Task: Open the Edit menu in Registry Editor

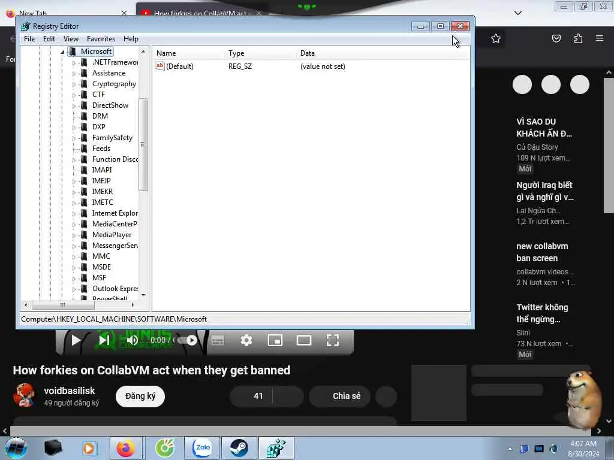Action: pyautogui.click(x=49, y=39)
